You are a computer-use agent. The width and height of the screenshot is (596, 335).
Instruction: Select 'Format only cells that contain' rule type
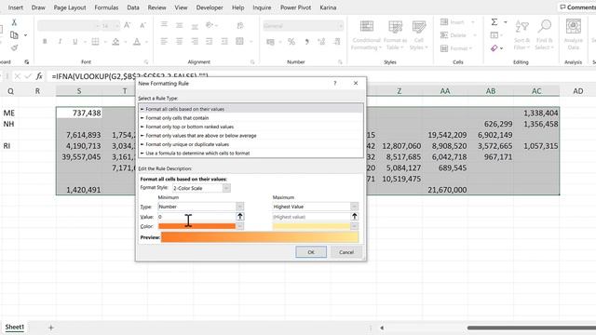pyautogui.click(x=251, y=118)
